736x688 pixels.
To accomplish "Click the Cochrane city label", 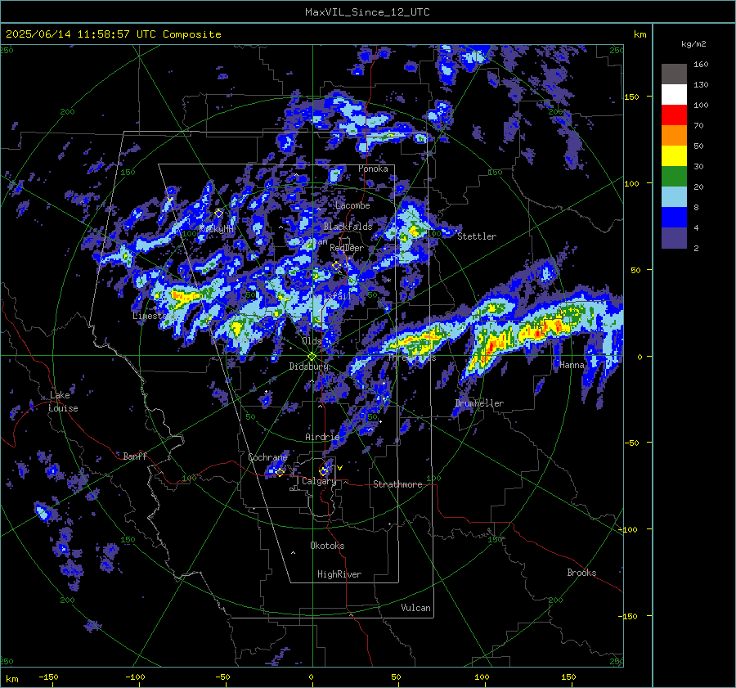I will (267, 457).
